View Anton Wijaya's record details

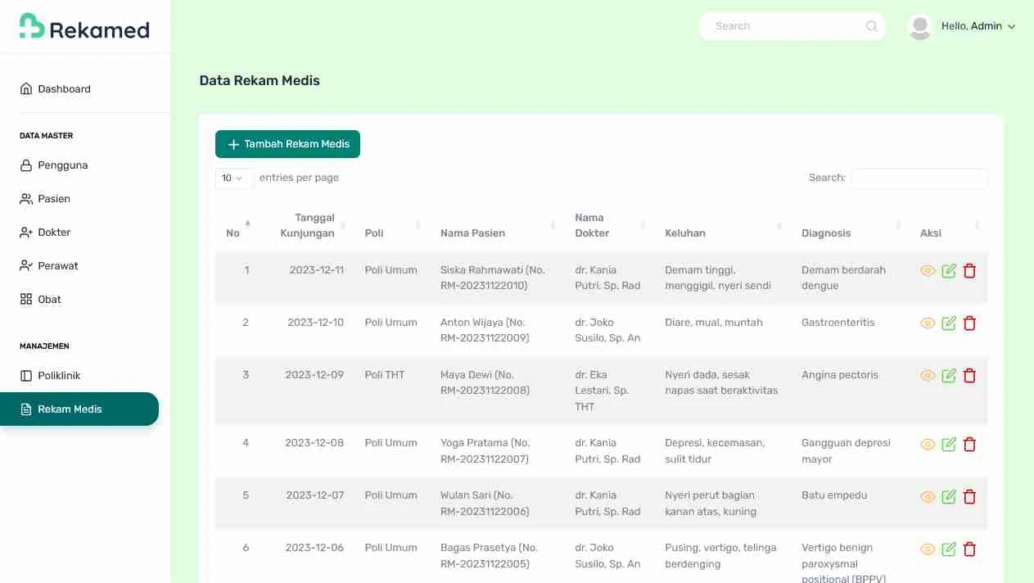coord(928,323)
